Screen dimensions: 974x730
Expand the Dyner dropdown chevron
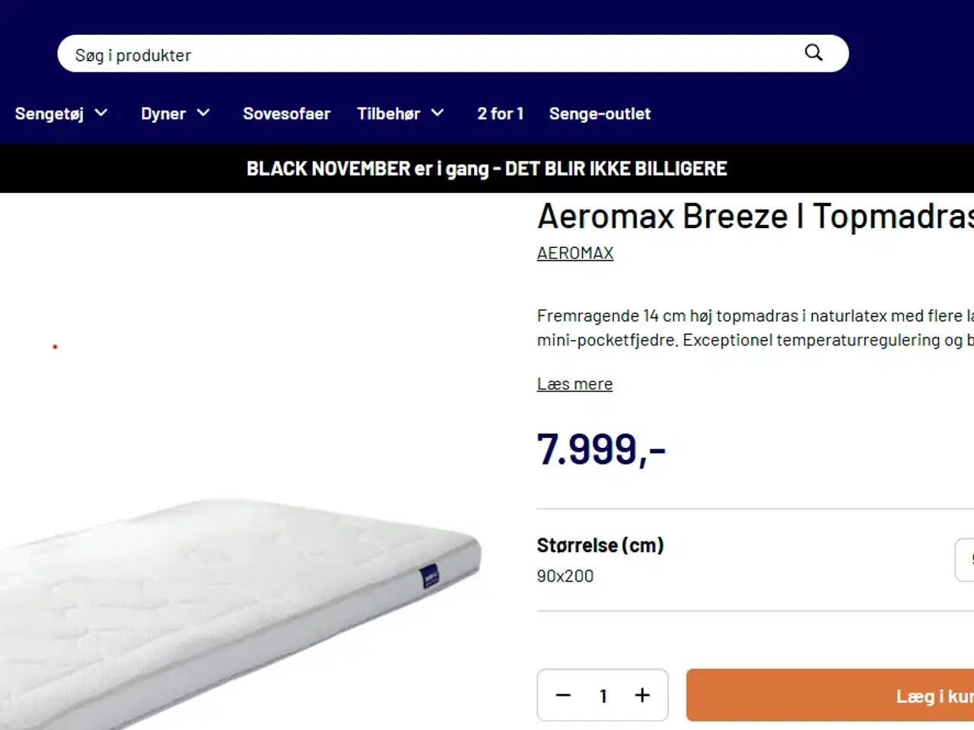tap(203, 113)
